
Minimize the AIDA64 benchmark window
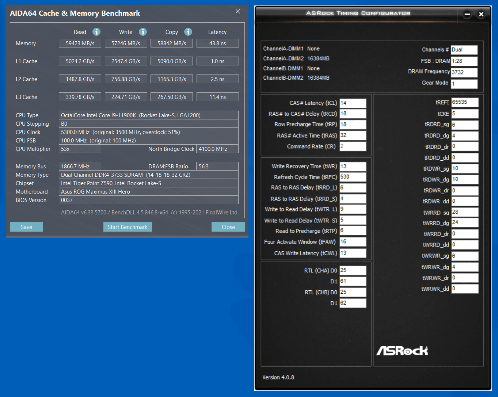[x=216, y=11]
